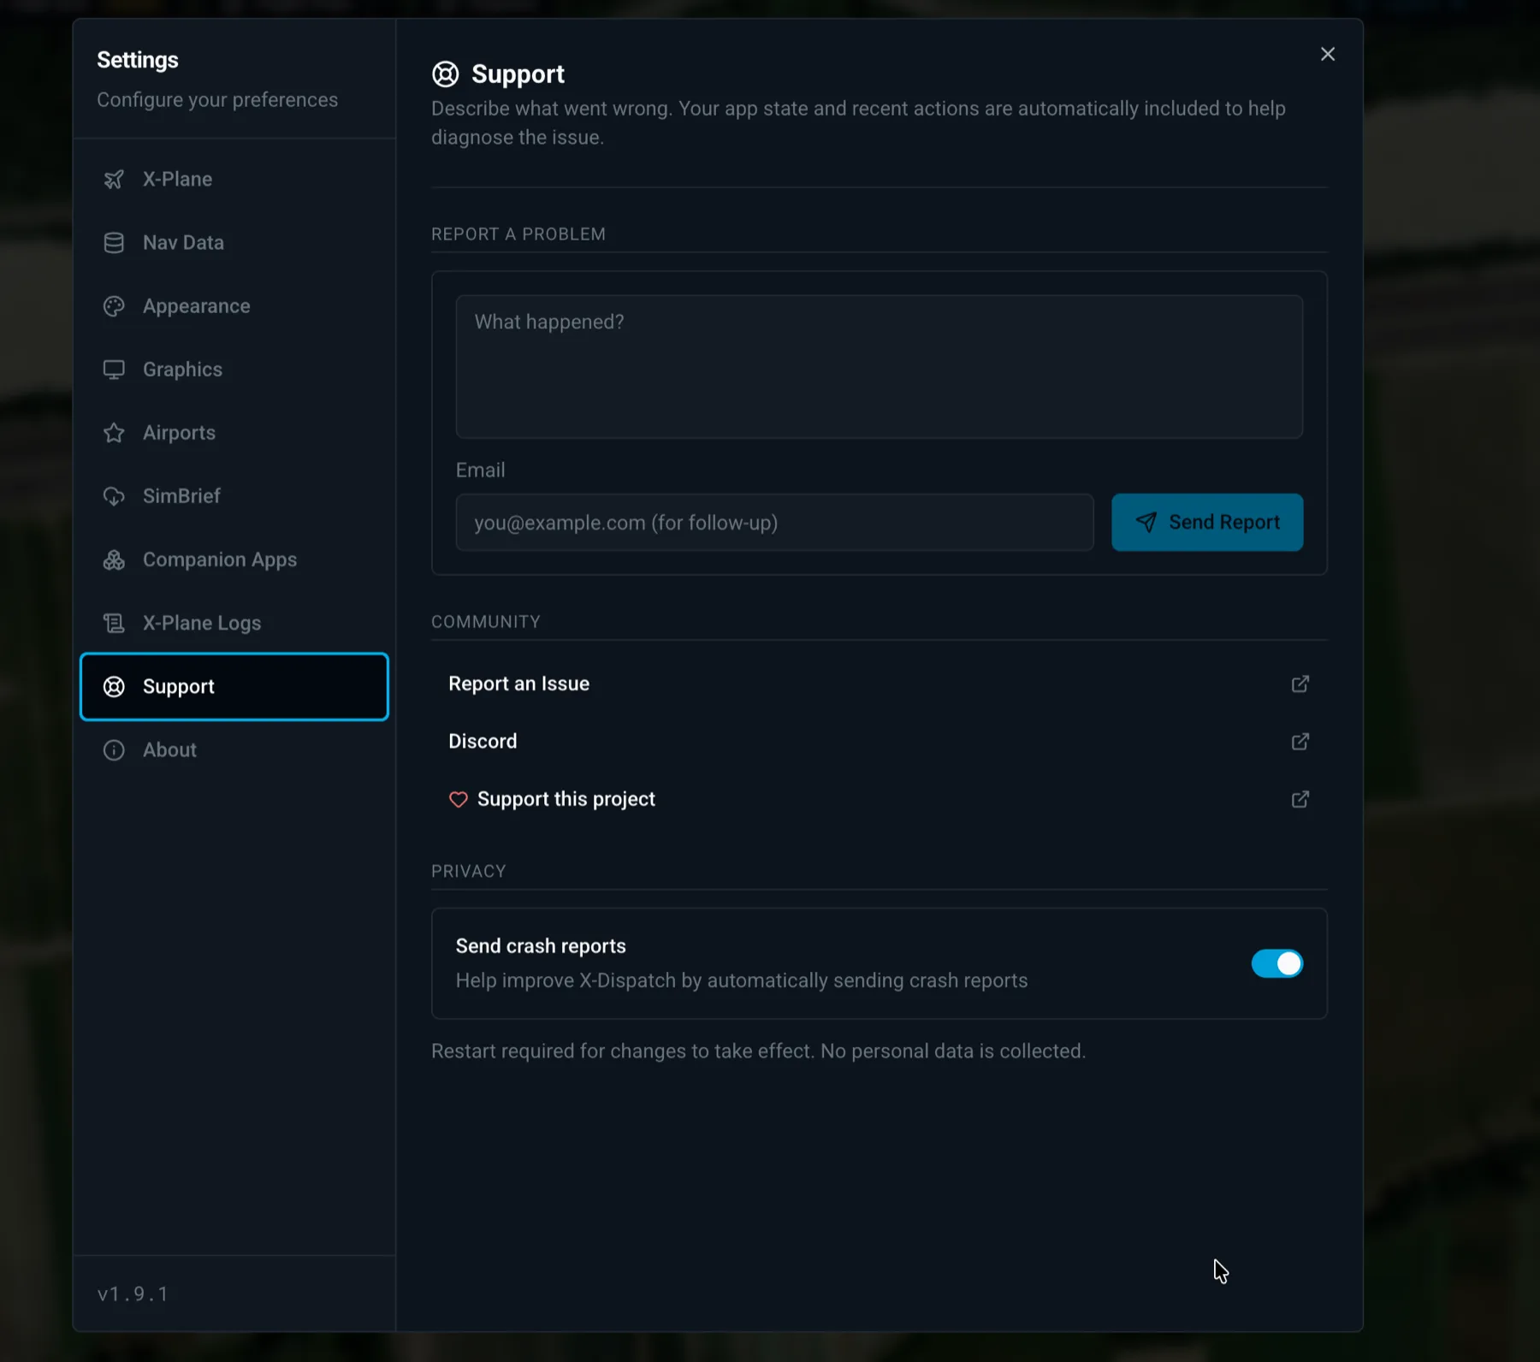Switch to Nav Data settings

tap(234, 243)
